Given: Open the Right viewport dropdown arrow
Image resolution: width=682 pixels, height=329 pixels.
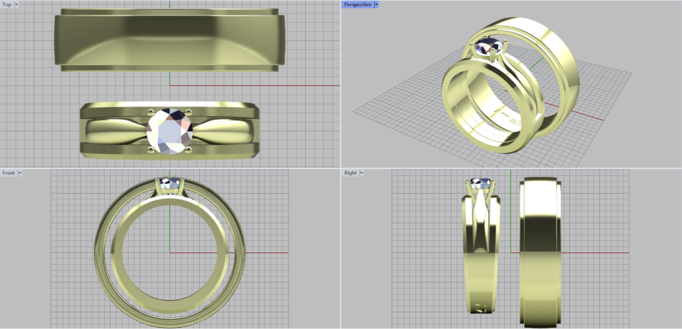Looking at the screenshot, I should 361,172.
